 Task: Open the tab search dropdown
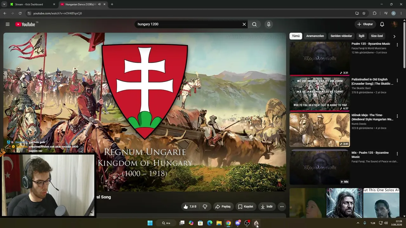tap(4, 4)
